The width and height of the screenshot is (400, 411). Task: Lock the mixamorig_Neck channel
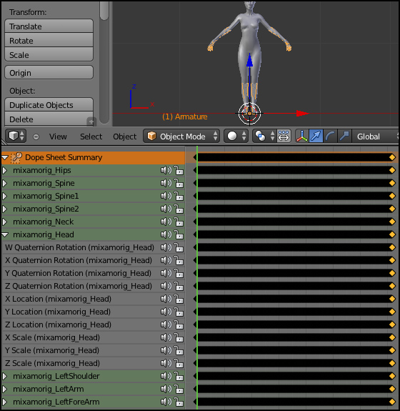(179, 222)
